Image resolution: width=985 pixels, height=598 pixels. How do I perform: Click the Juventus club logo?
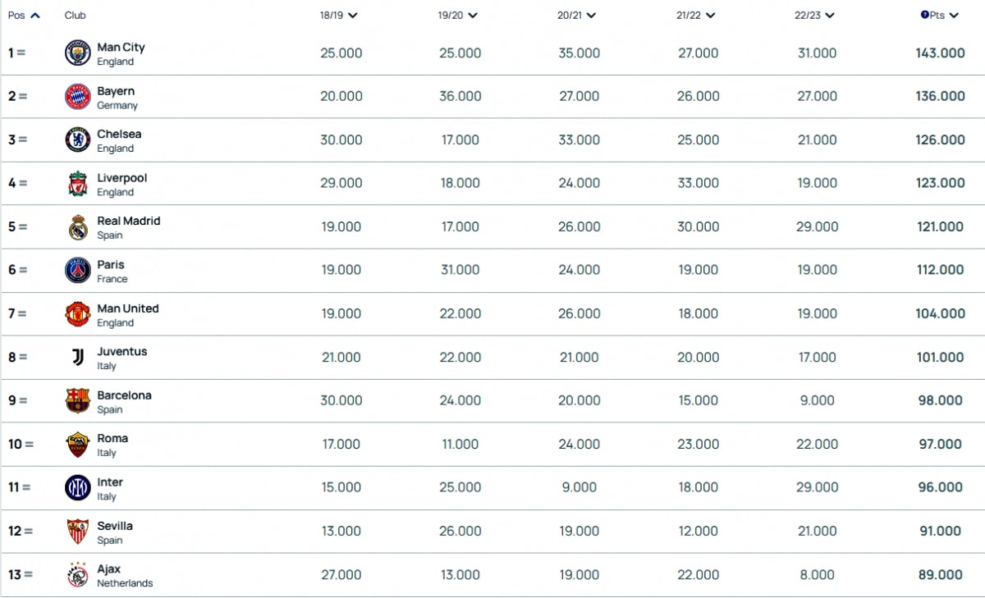78,358
